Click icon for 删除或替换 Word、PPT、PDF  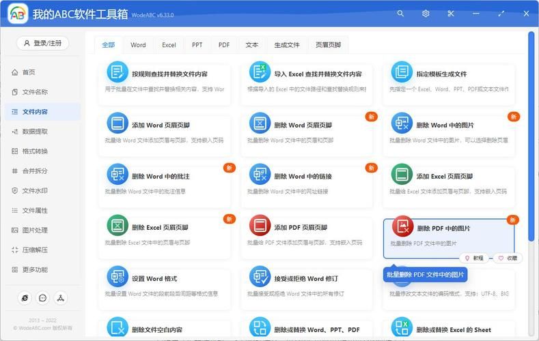[x=260, y=327]
